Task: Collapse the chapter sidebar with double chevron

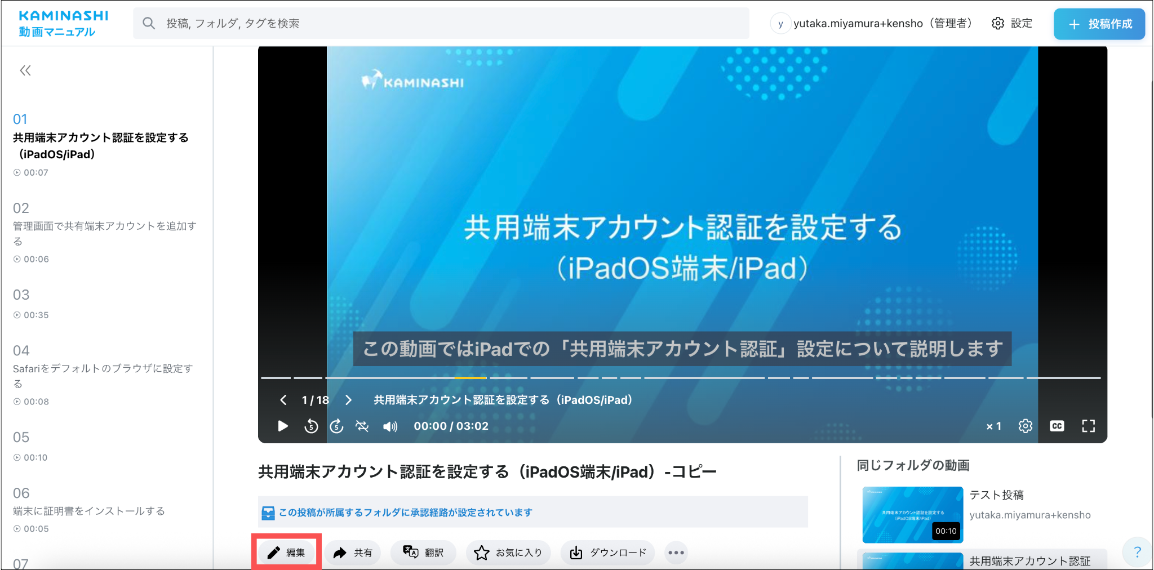Action: [25, 70]
